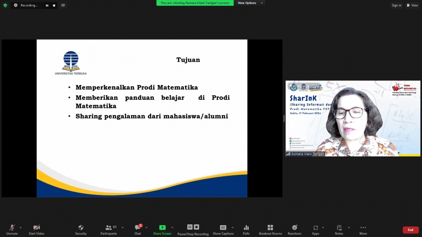The image size is (422, 237).
Task: Open the Participants panel
Action: point(109,230)
